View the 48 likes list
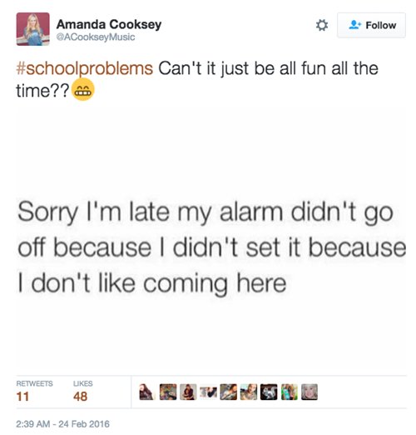Screen dimensions: 416x435 pyautogui.click(x=82, y=392)
